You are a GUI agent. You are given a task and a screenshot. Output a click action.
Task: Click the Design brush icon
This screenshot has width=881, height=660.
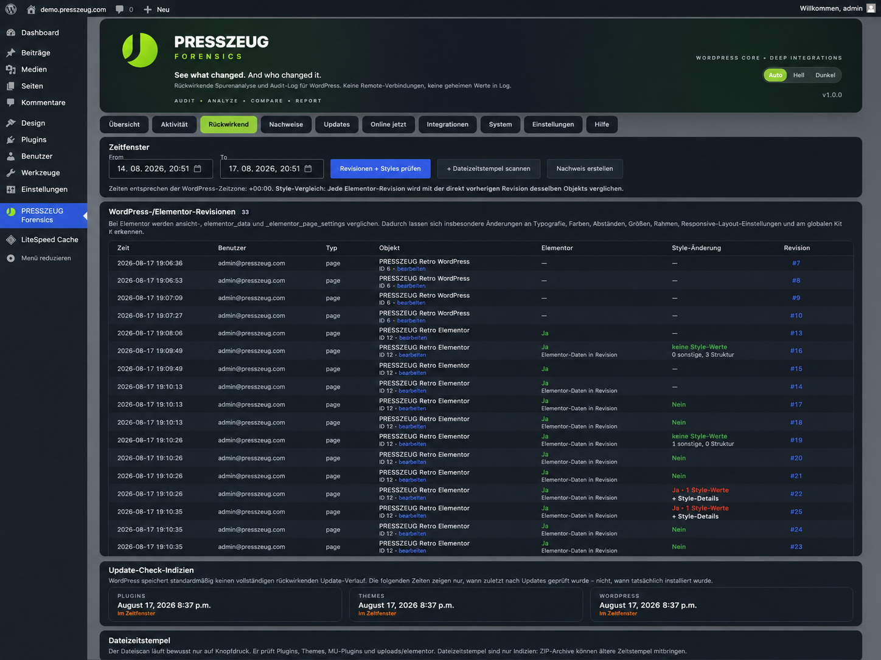point(11,123)
